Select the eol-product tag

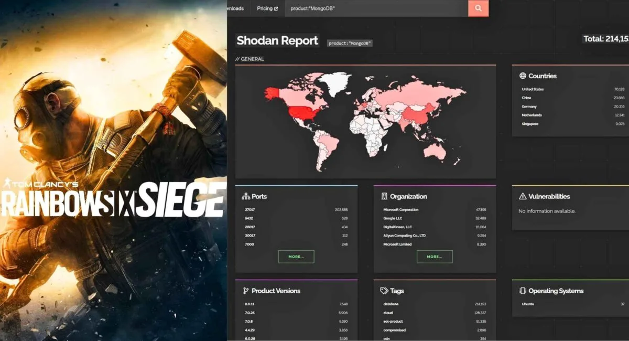(435, 322)
